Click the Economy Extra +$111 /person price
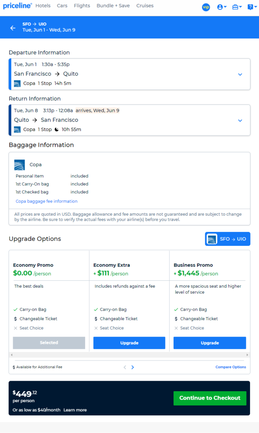 (x=111, y=273)
